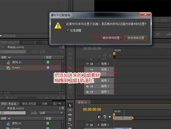Click the 音频 1 track label

tap(105, 81)
